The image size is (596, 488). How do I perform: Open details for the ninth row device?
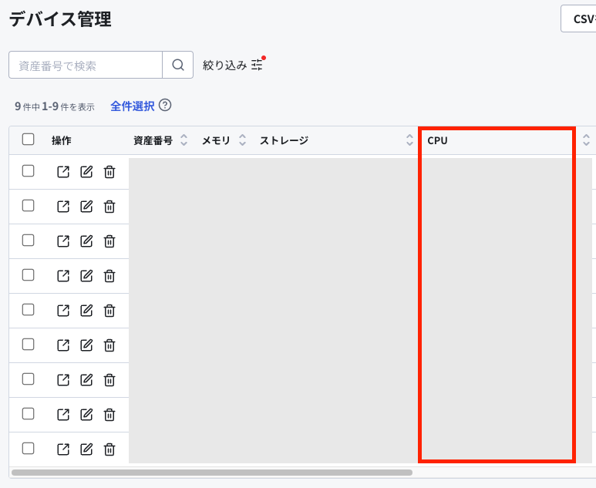(63, 449)
